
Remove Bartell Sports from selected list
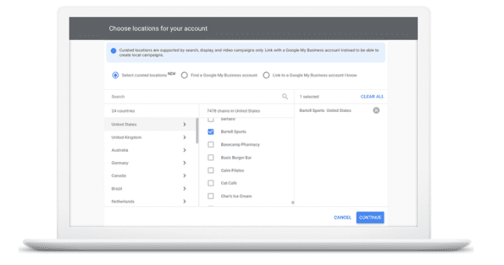click(376, 110)
